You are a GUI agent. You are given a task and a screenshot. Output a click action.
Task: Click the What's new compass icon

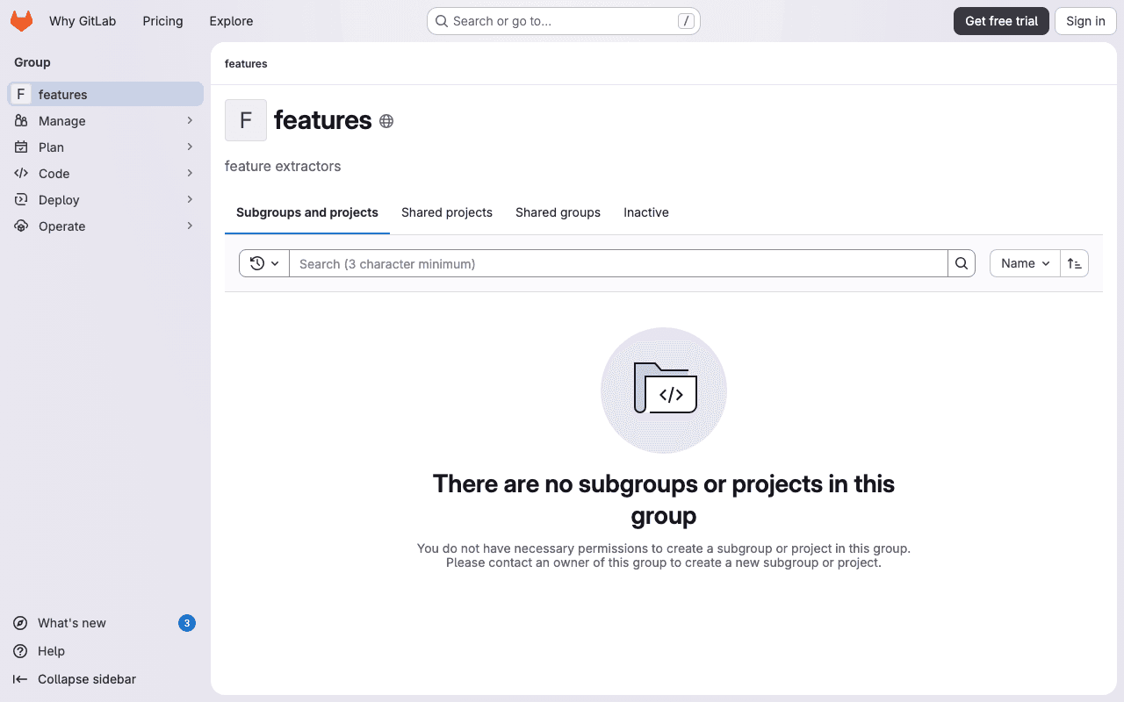point(19,623)
